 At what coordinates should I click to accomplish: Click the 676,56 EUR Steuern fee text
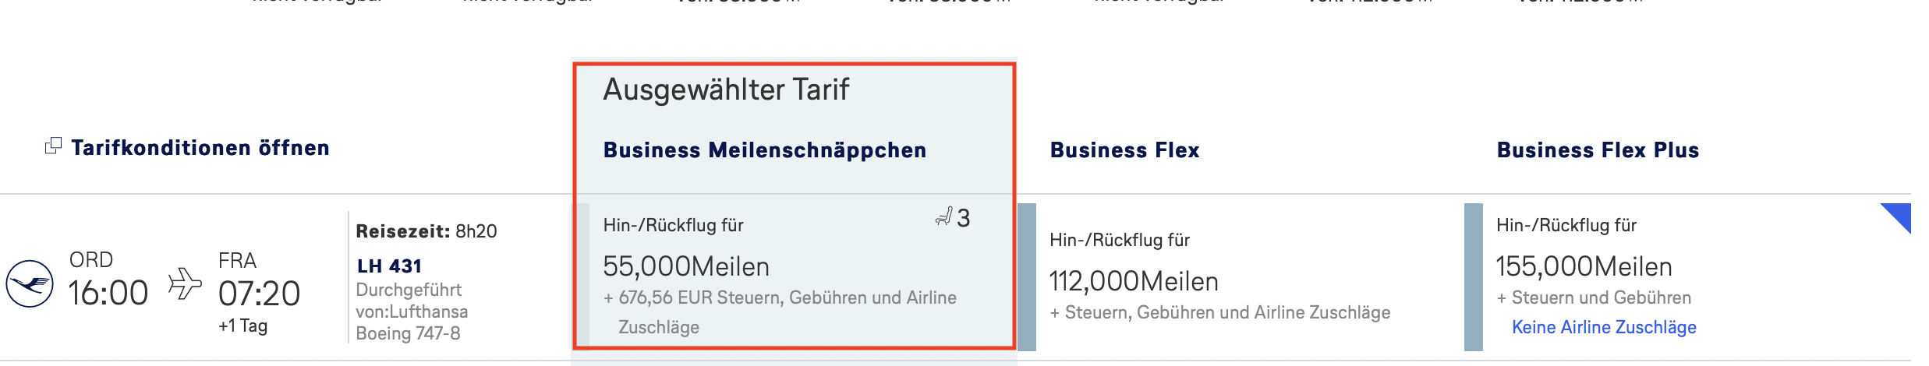(x=780, y=298)
